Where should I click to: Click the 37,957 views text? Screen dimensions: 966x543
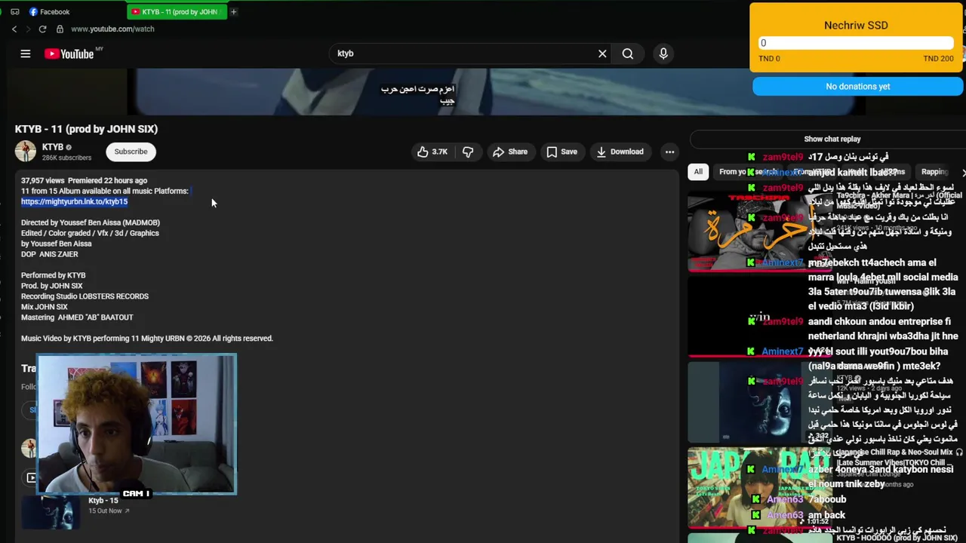pos(43,180)
